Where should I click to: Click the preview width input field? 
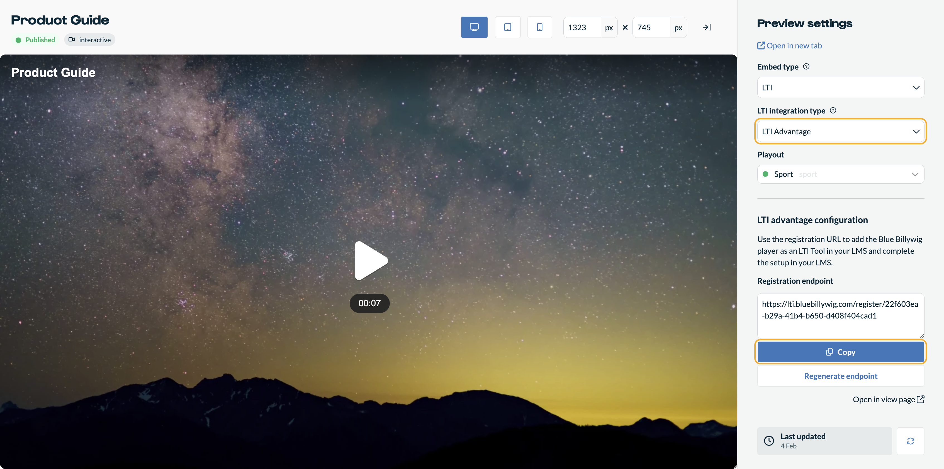coord(582,28)
